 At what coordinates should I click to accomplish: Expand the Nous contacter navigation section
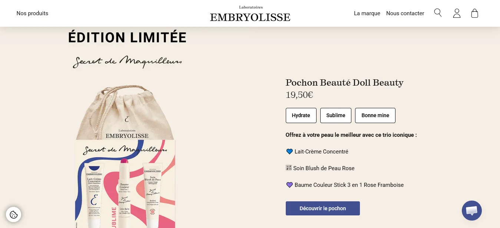click(x=405, y=13)
